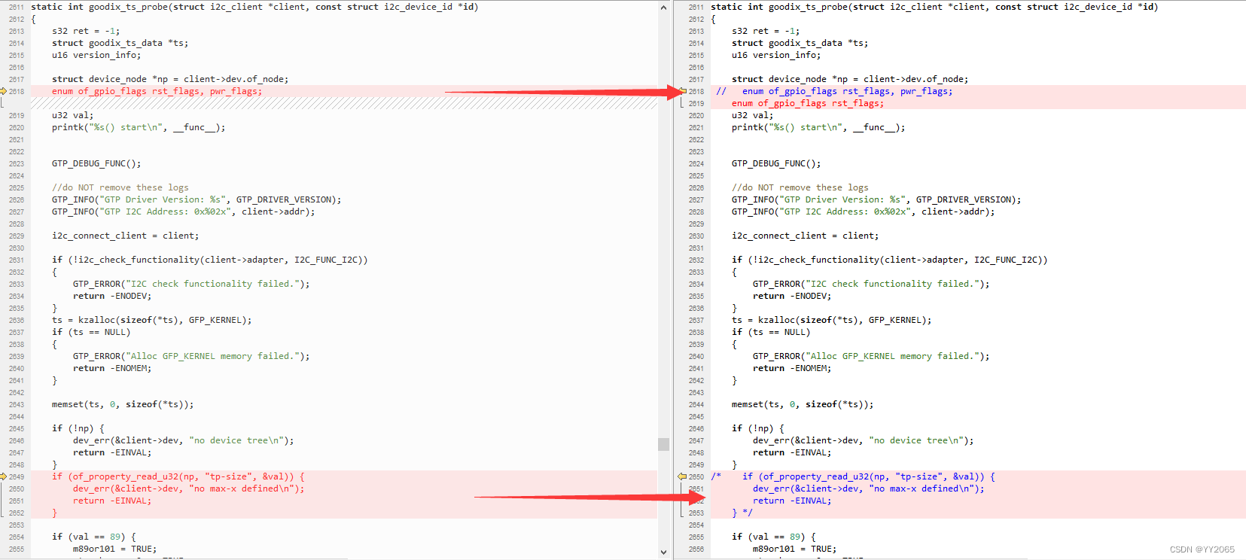The image size is (1246, 560).
Task: Click 'I2C check functionality failed' left pane
Action: tap(191, 284)
